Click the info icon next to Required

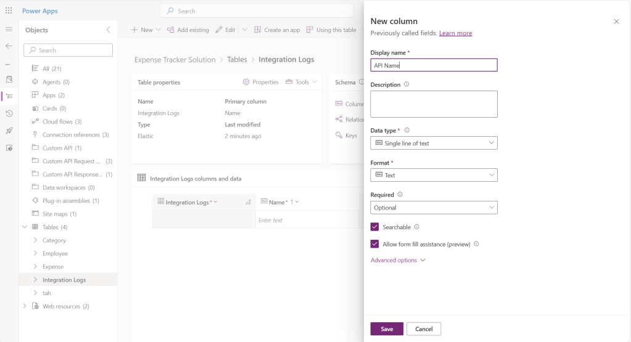pyautogui.click(x=400, y=195)
